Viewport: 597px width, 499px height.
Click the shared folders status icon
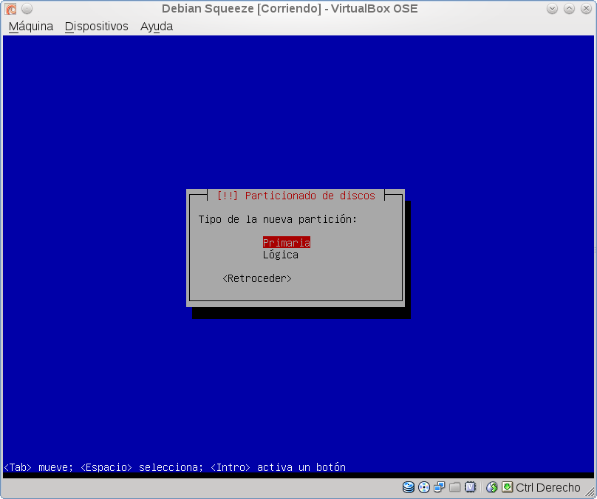455,487
